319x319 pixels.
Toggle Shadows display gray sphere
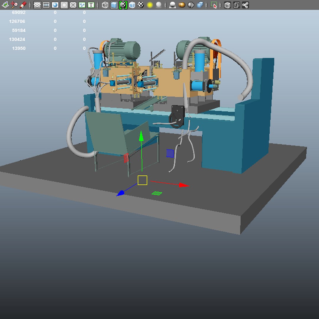(159, 5)
